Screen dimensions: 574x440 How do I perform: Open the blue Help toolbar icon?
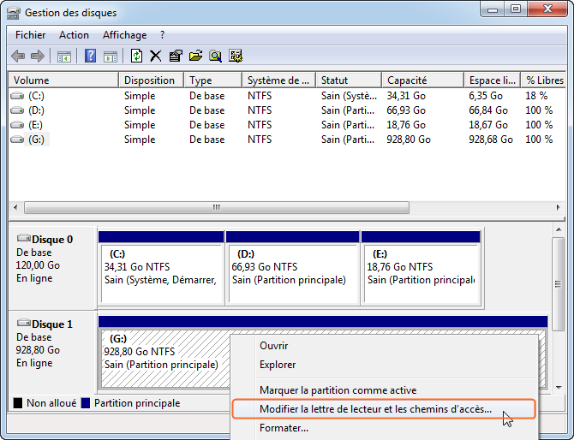90,56
